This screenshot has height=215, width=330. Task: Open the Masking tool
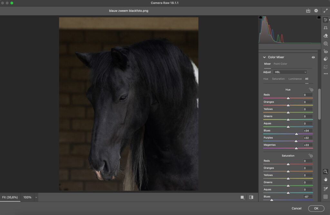pos(325,44)
